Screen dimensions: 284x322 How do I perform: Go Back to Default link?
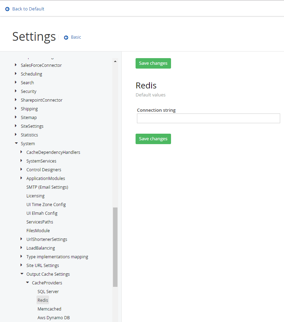coord(28,9)
